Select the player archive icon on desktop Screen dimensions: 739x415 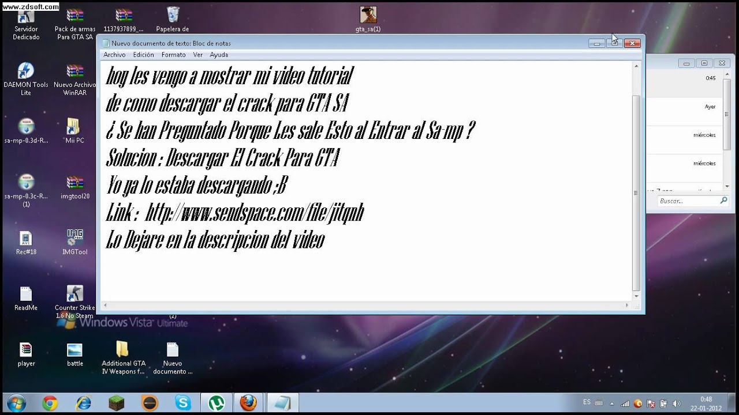pyautogui.click(x=26, y=354)
